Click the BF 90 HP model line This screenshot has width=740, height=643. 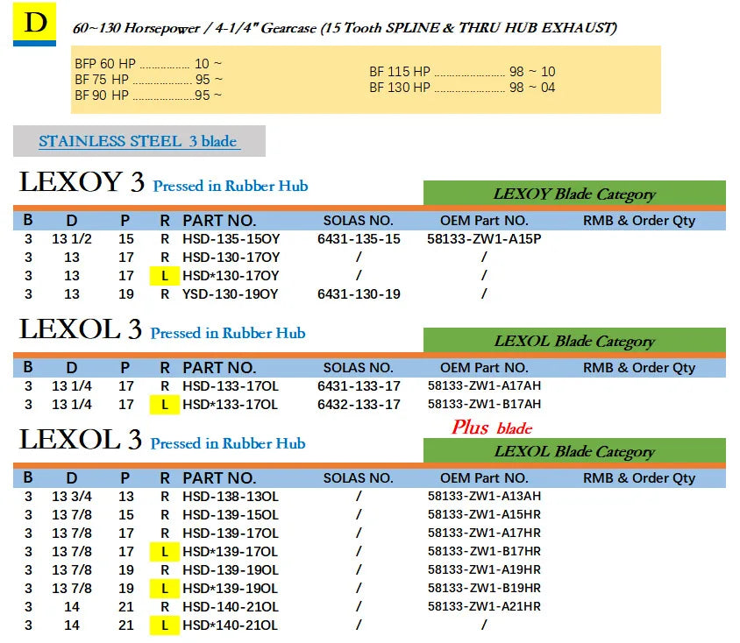[x=148, y=95]
